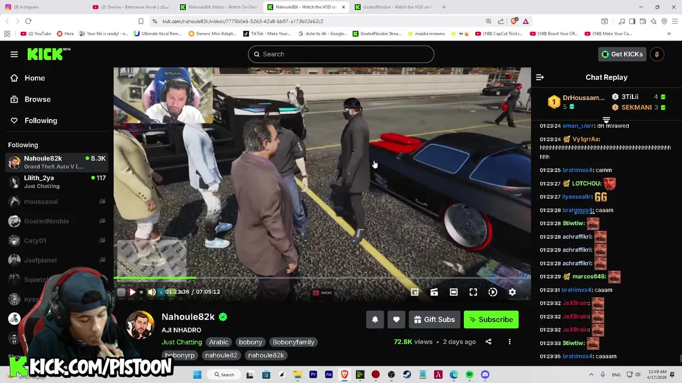The width and height of the screenshot is (682, 383).
Task: Open Spotify from the taskbar
Action: [x=469, y=374]
